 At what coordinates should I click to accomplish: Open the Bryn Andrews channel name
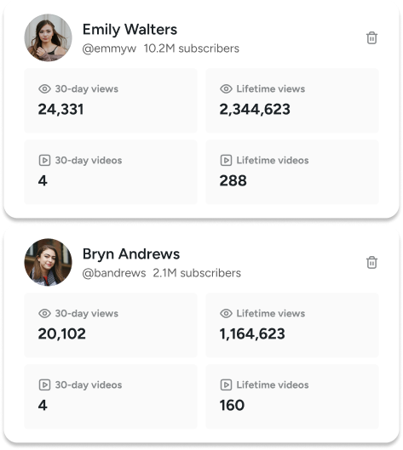(x=131, y=254)
